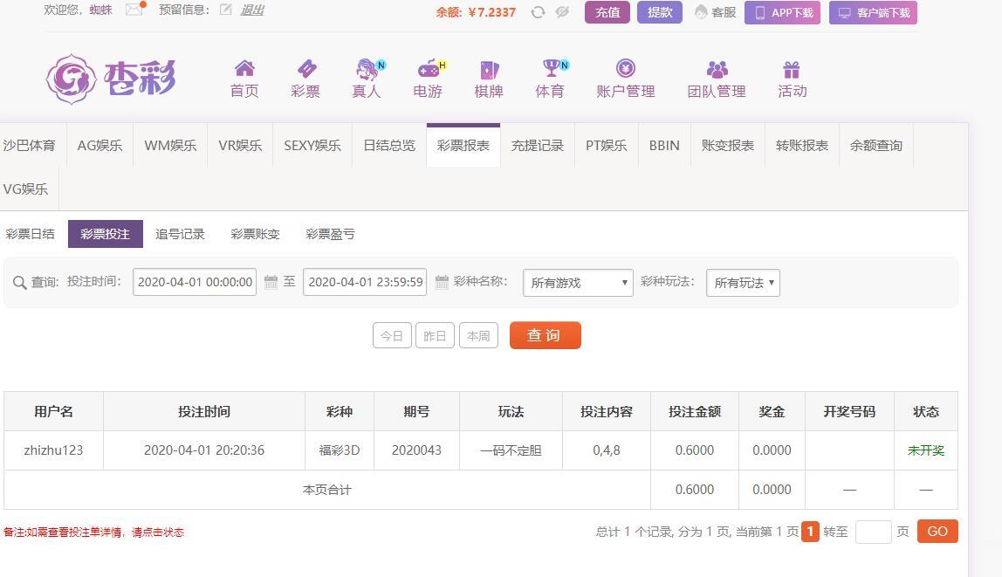Refresh the balance with the refresh icon

(538, 12)
